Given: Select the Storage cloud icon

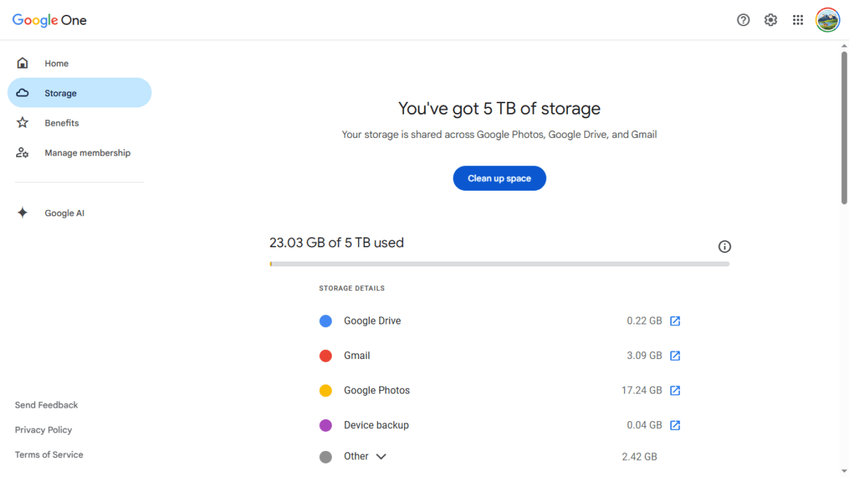Looking at the screenshot, I should pos(23,93).
